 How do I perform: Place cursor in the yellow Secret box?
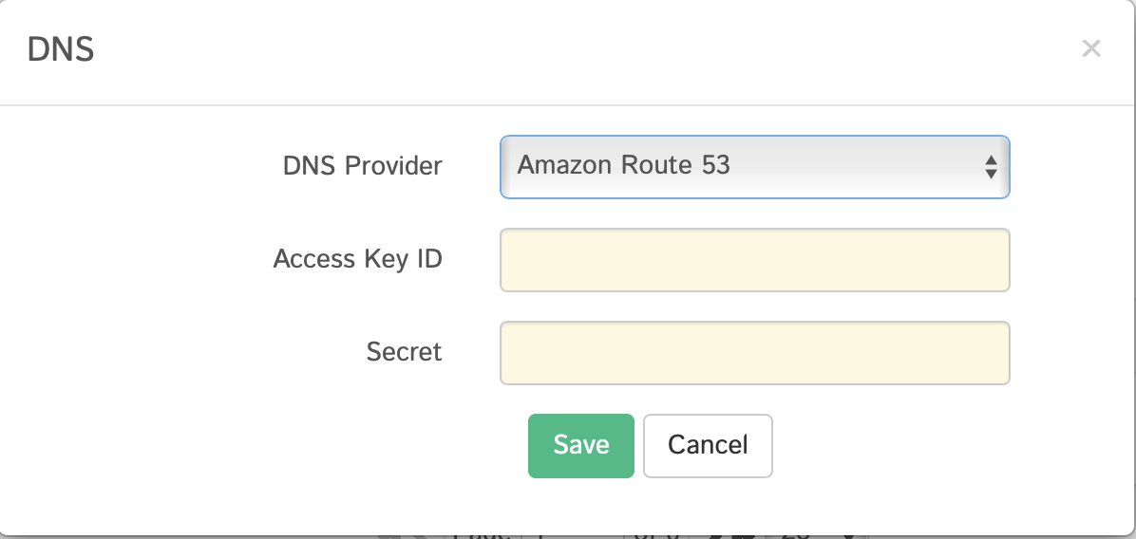pyautogui.click(x=753, y=353)
